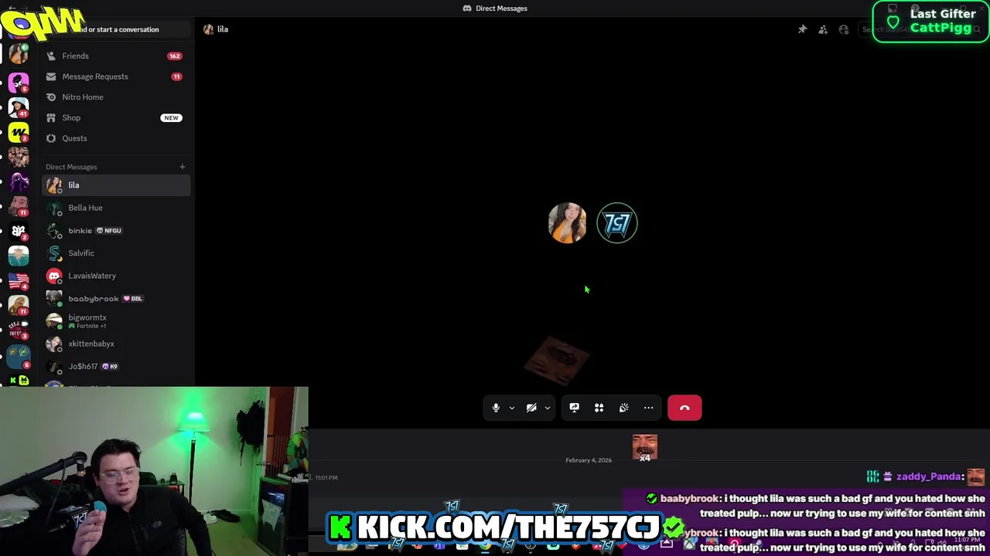Open more call options ellipsis
The image size is (990, 556).
click(x=648, y=408)
